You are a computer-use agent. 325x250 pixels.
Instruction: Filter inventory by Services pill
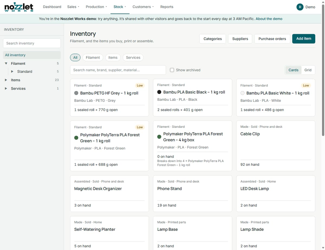[x=133, y=57]
